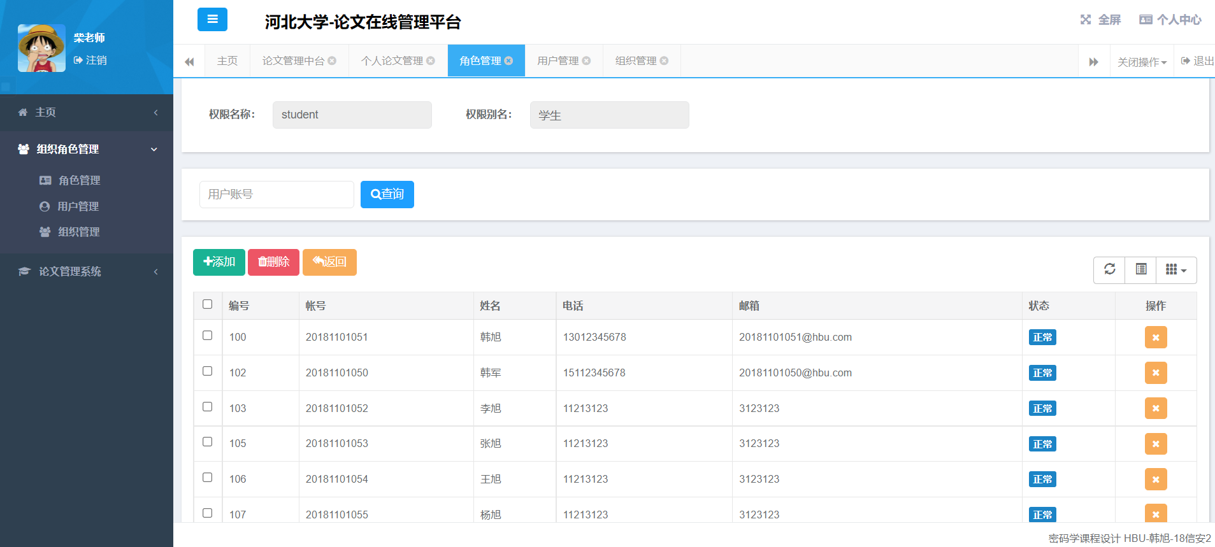
Task: Remove user 王旭 with the orange X
Action: [1156, 480]
